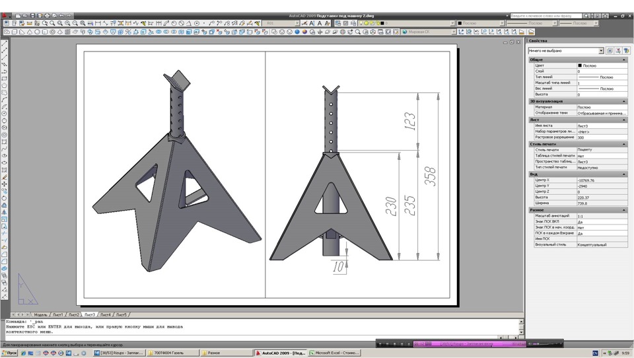
Task: Select the Sphere solid tool
Action: pyautogui.click(x=37, y=32)
